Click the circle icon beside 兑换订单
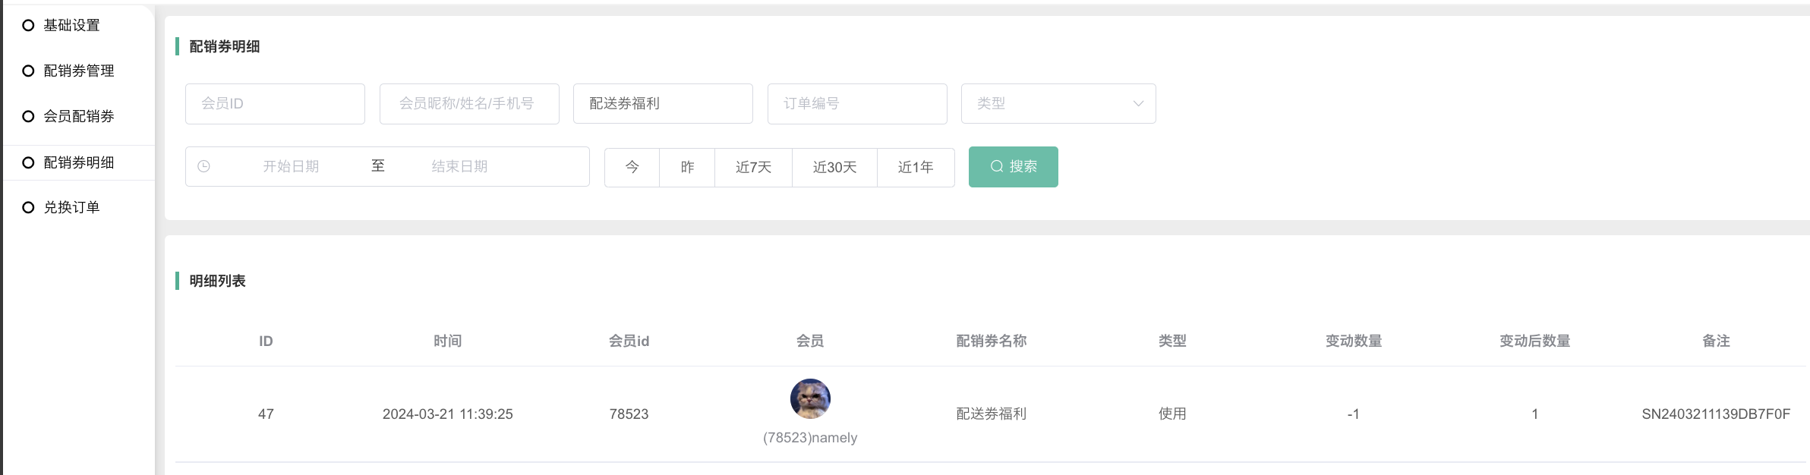1810x475 pixels. coord(28,208)
